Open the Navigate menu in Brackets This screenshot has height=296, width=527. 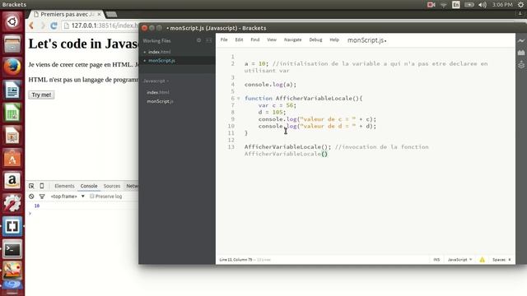coord(293,39)
